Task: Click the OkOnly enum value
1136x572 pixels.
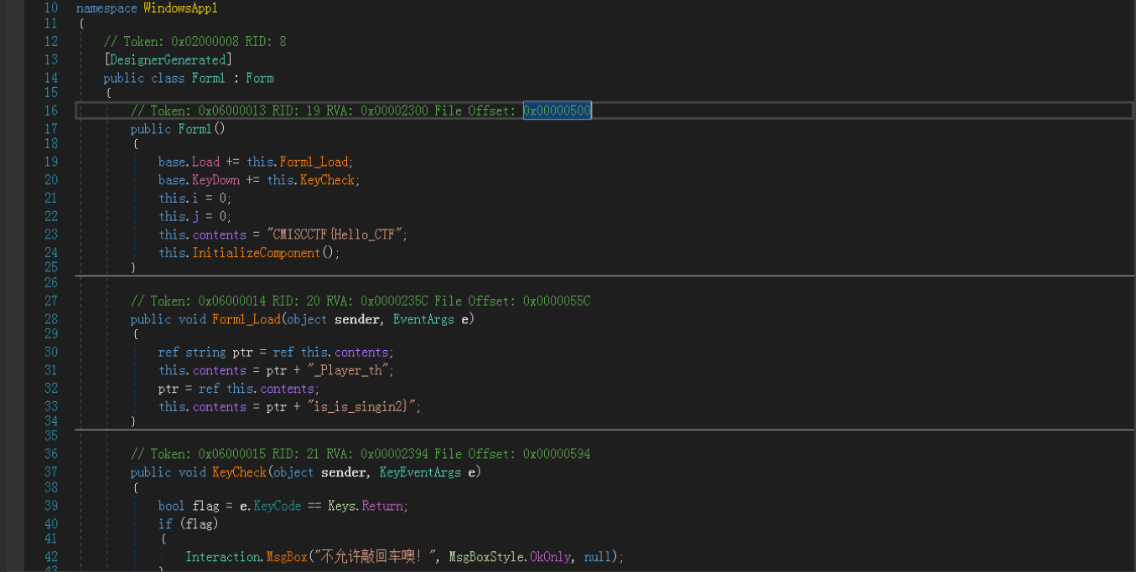Action: (551, 557)
